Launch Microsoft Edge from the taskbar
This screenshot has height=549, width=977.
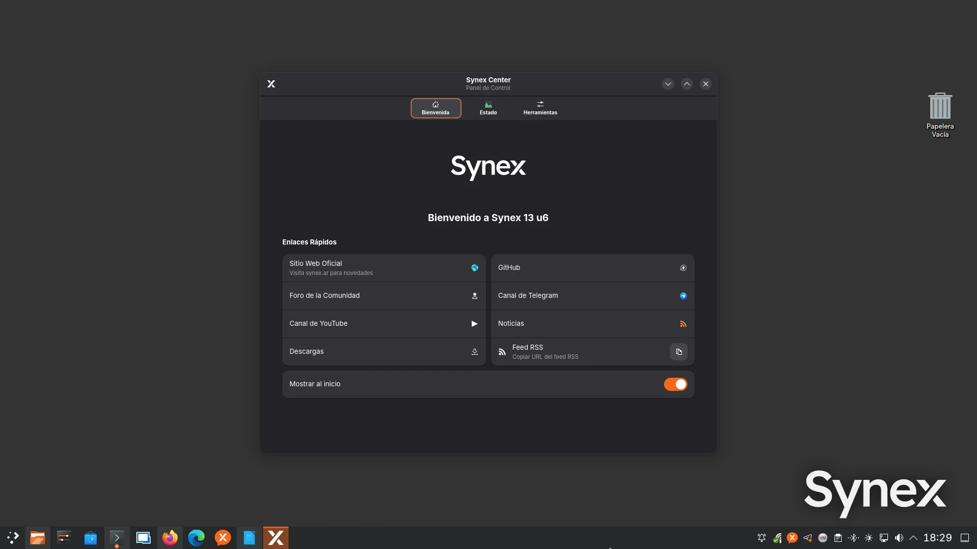tap(196, 538)
